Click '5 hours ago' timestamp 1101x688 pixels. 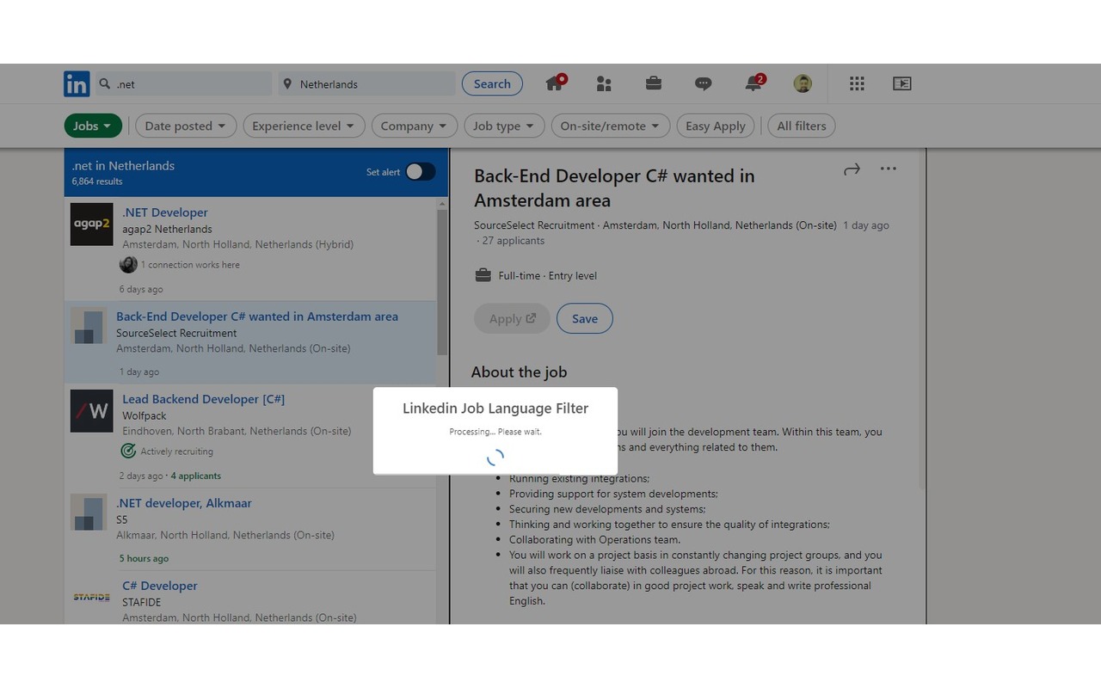click(x=144, y=558)
